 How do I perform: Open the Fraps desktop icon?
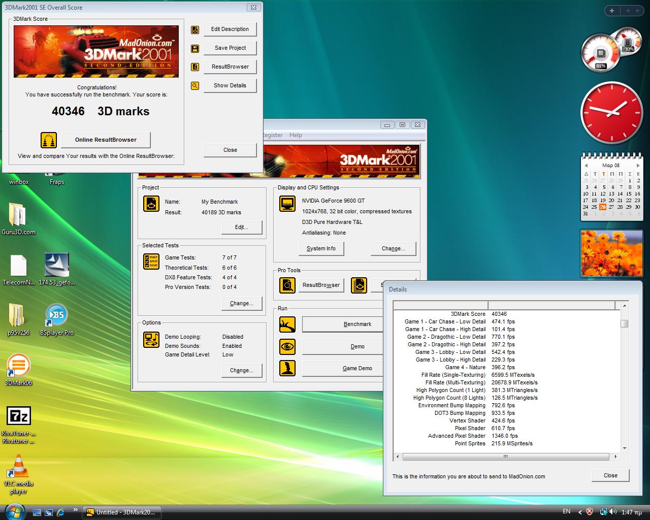57,181
